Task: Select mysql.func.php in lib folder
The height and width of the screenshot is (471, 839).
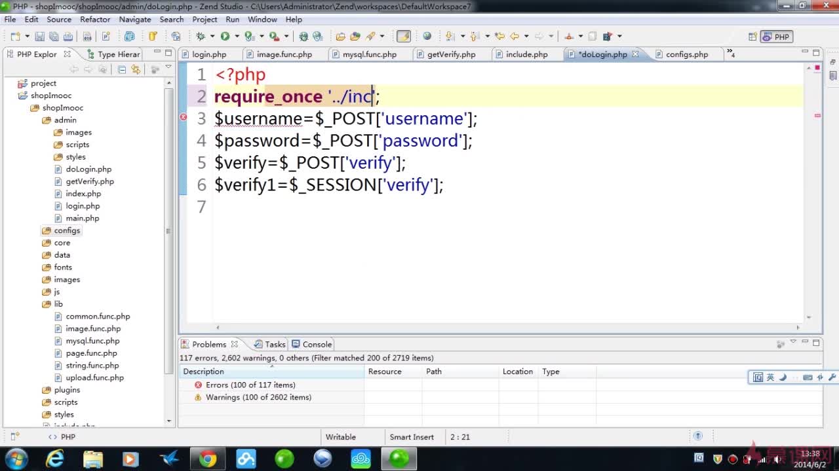Action: pyautogui.click(x=92, y=341)
